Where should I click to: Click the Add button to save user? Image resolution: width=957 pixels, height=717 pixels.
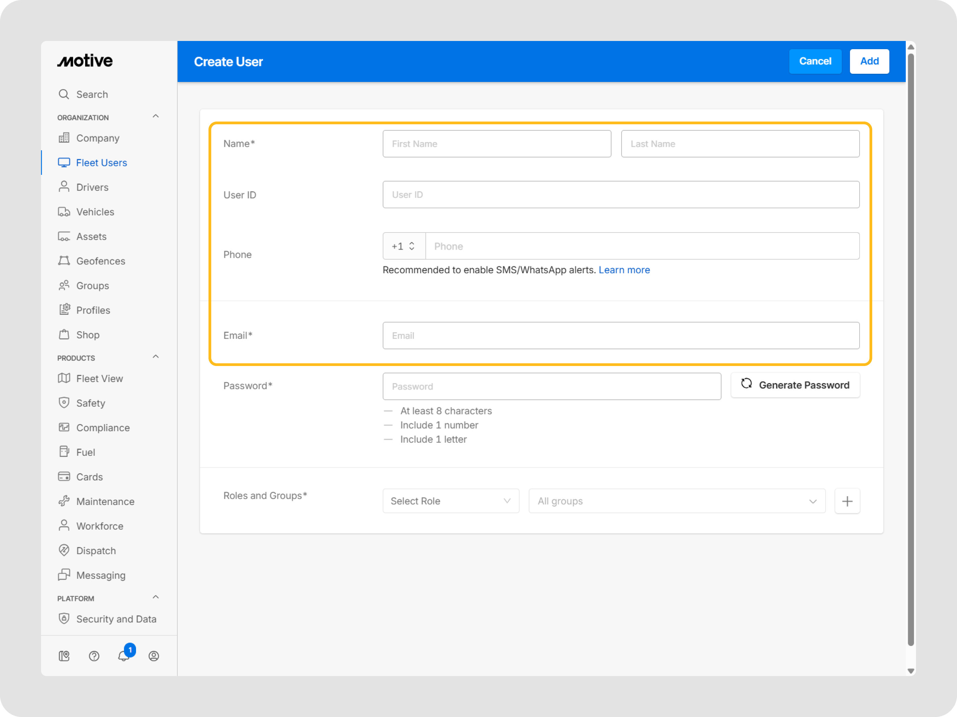869,61
